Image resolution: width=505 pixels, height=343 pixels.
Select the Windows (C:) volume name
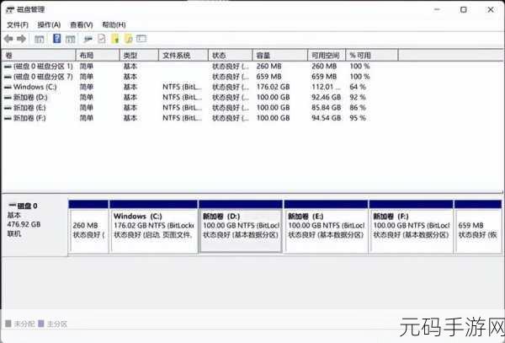click(35, 87)
